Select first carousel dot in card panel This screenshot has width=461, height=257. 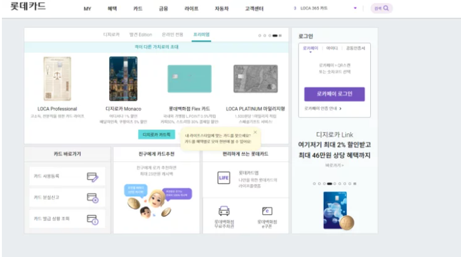coord(260,36)
